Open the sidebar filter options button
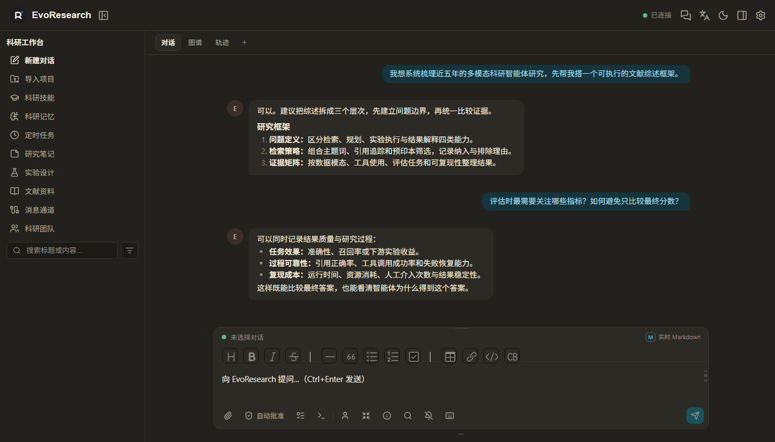Viewport: 775px width, 442px height. click(129, 251)
